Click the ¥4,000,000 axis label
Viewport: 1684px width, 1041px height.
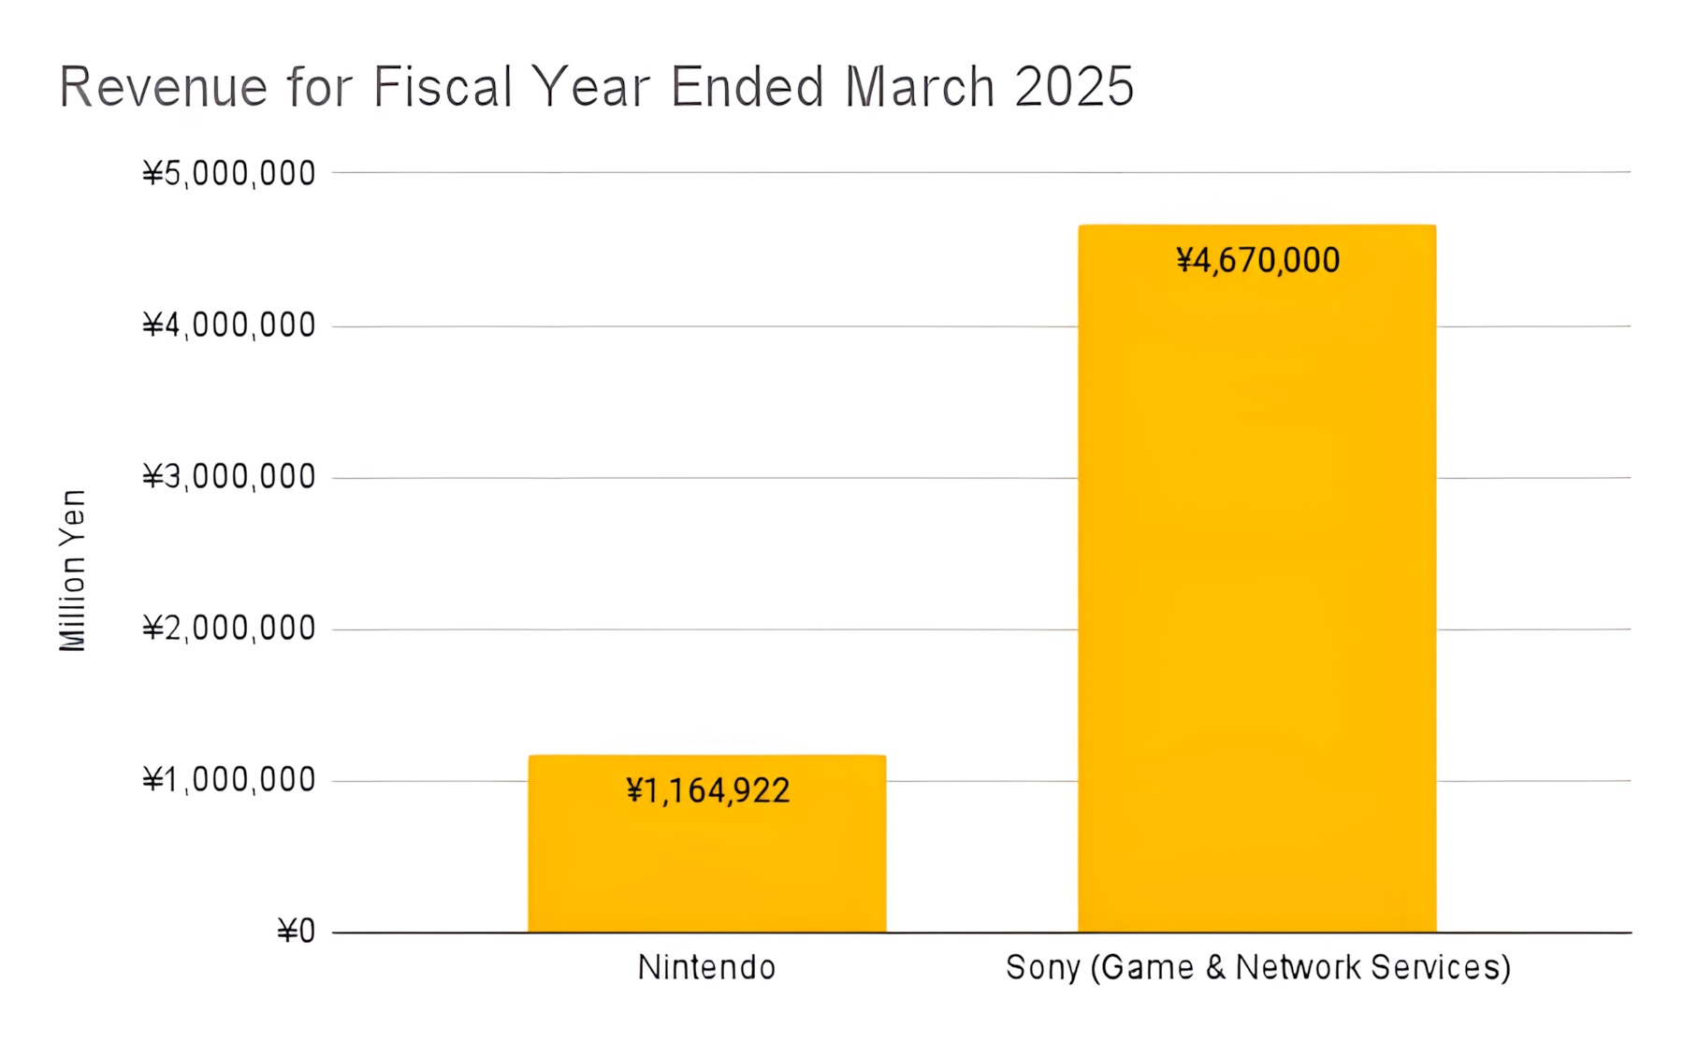229,325
